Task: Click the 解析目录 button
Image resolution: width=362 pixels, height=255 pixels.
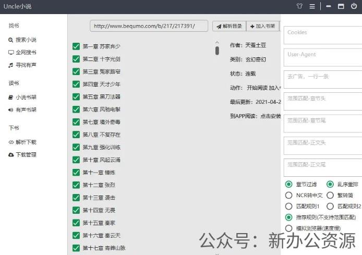Action: [x=230, y=26]
